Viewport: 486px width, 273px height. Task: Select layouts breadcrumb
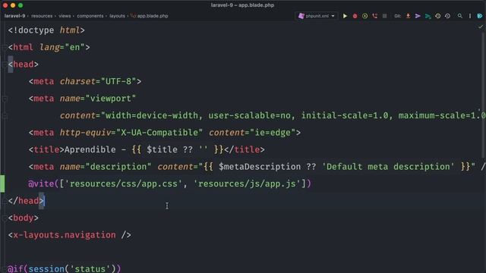click(x=117, y=16)
